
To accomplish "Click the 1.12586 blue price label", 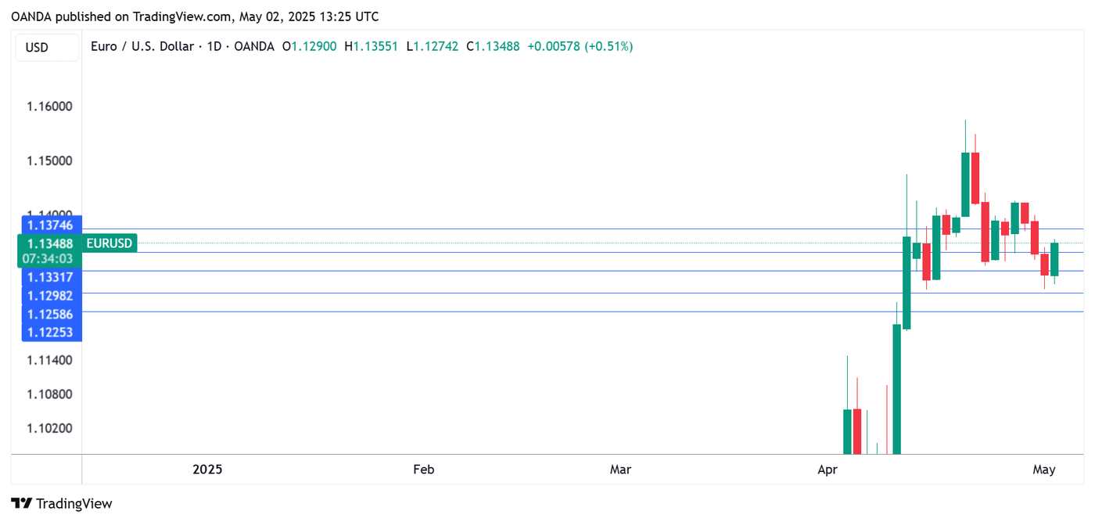I will coord(50,315).
